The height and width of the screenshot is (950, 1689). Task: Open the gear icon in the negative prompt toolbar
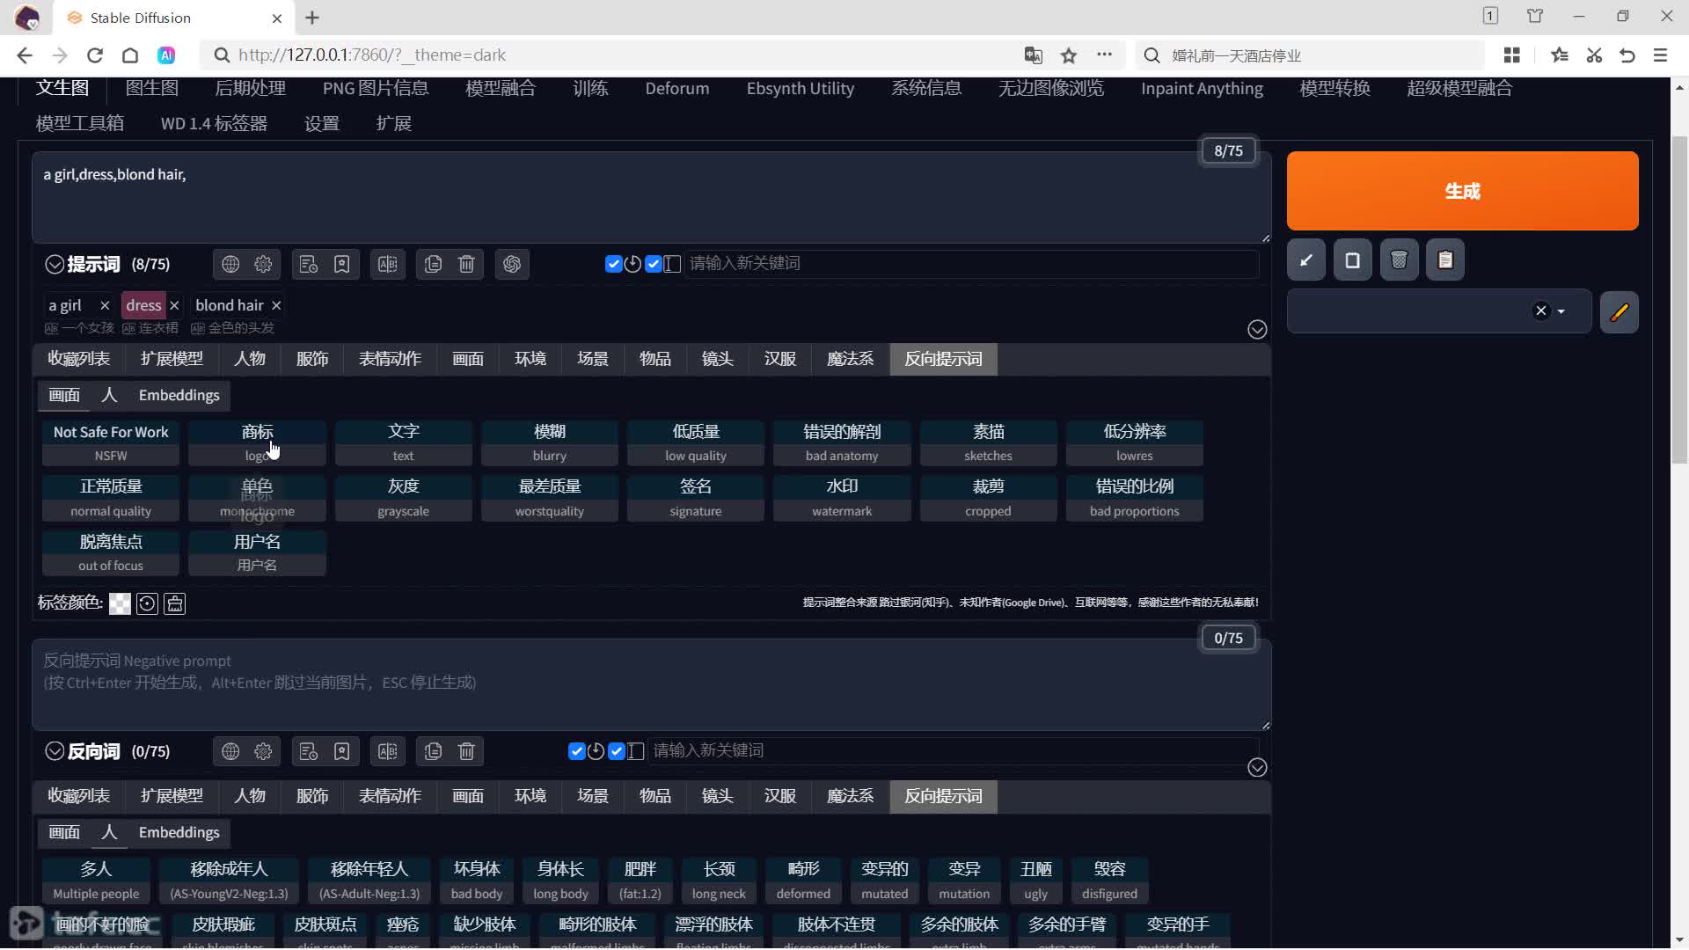click(x=263, y=751)
